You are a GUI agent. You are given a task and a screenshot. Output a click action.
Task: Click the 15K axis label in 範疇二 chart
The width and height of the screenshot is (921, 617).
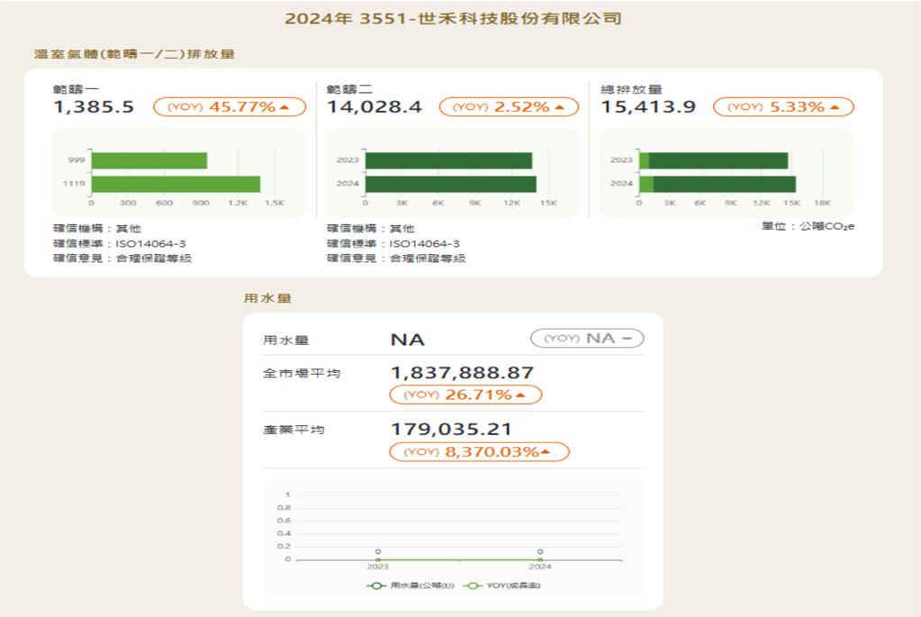point(548,203)
